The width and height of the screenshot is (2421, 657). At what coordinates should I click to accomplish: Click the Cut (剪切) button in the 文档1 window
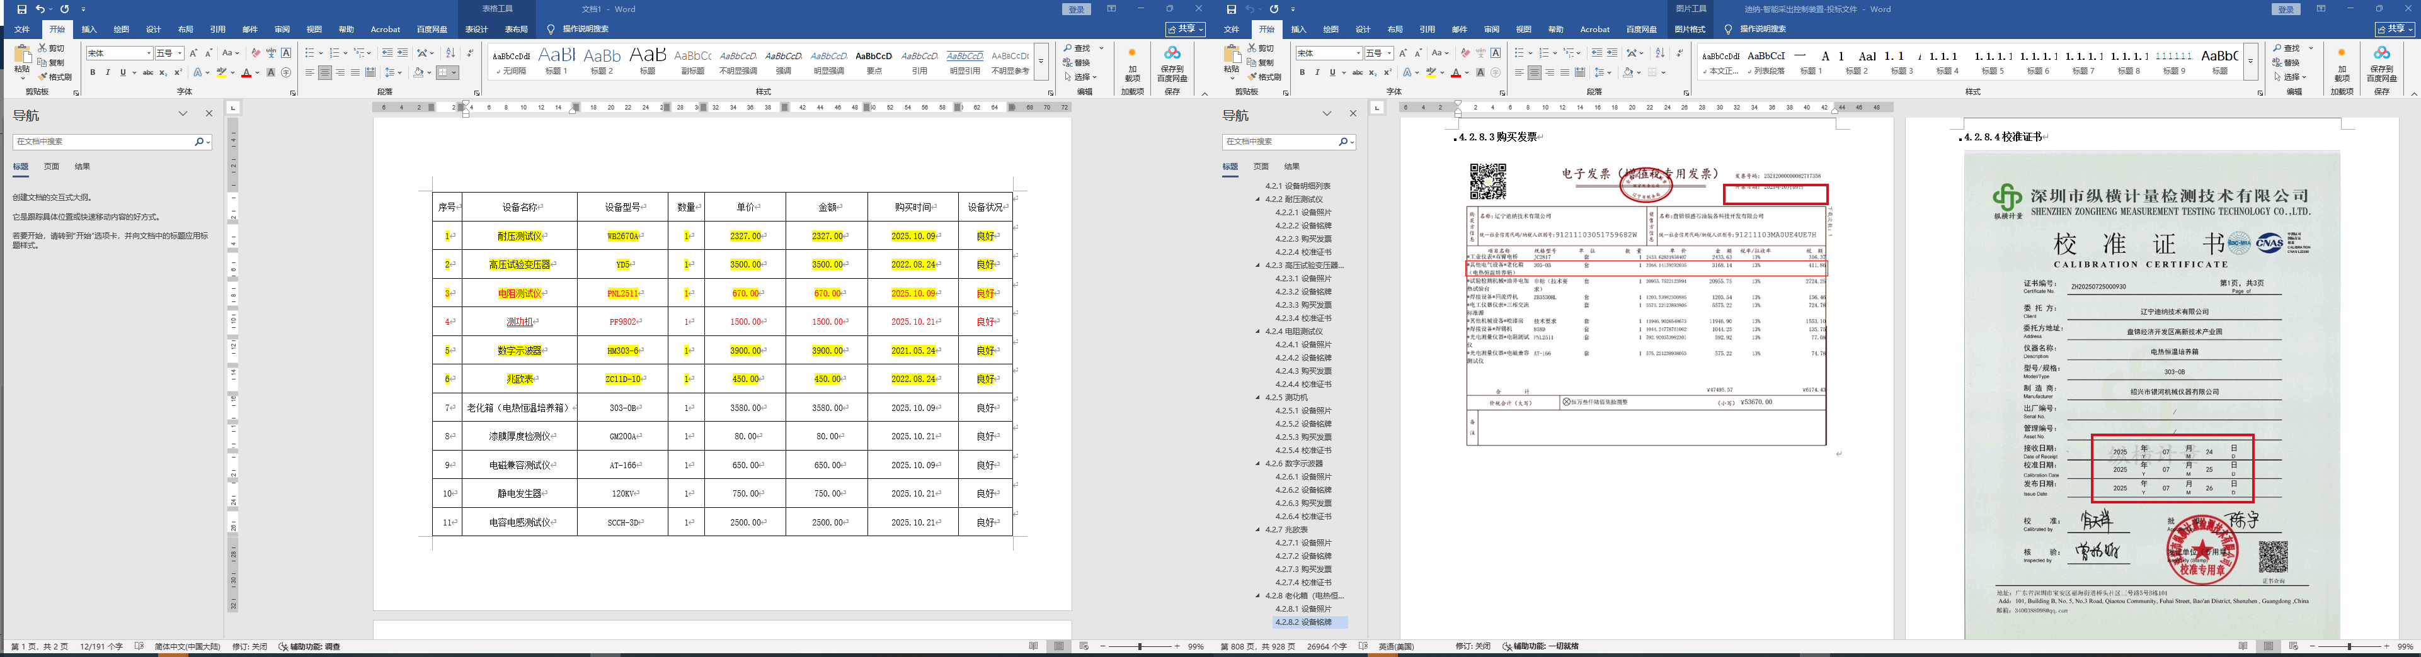[x=52, y=49]
